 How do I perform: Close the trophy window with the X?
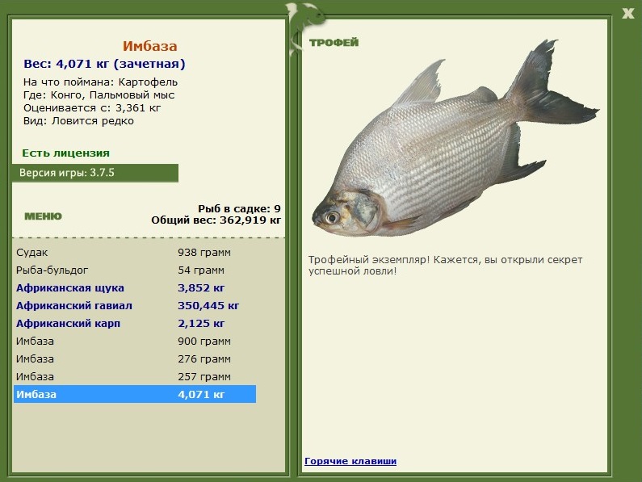pyautogui.click(x=627, y=14)
